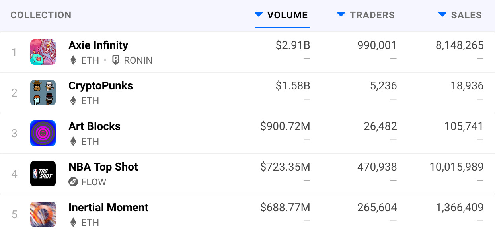495x233 pixels.
Task: Click the FLOW icon under NBA Top Shot
Action: (73, 182)
